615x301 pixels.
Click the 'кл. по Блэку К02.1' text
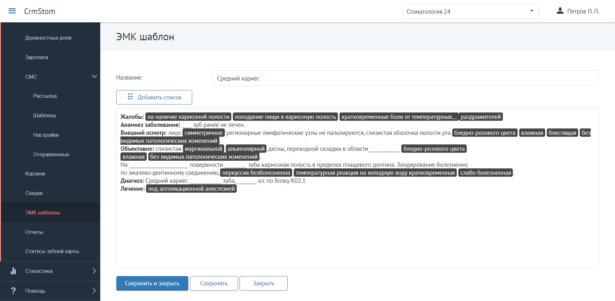(282, 181)
